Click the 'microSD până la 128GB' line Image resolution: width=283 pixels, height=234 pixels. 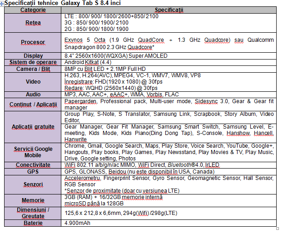(94, 204)
